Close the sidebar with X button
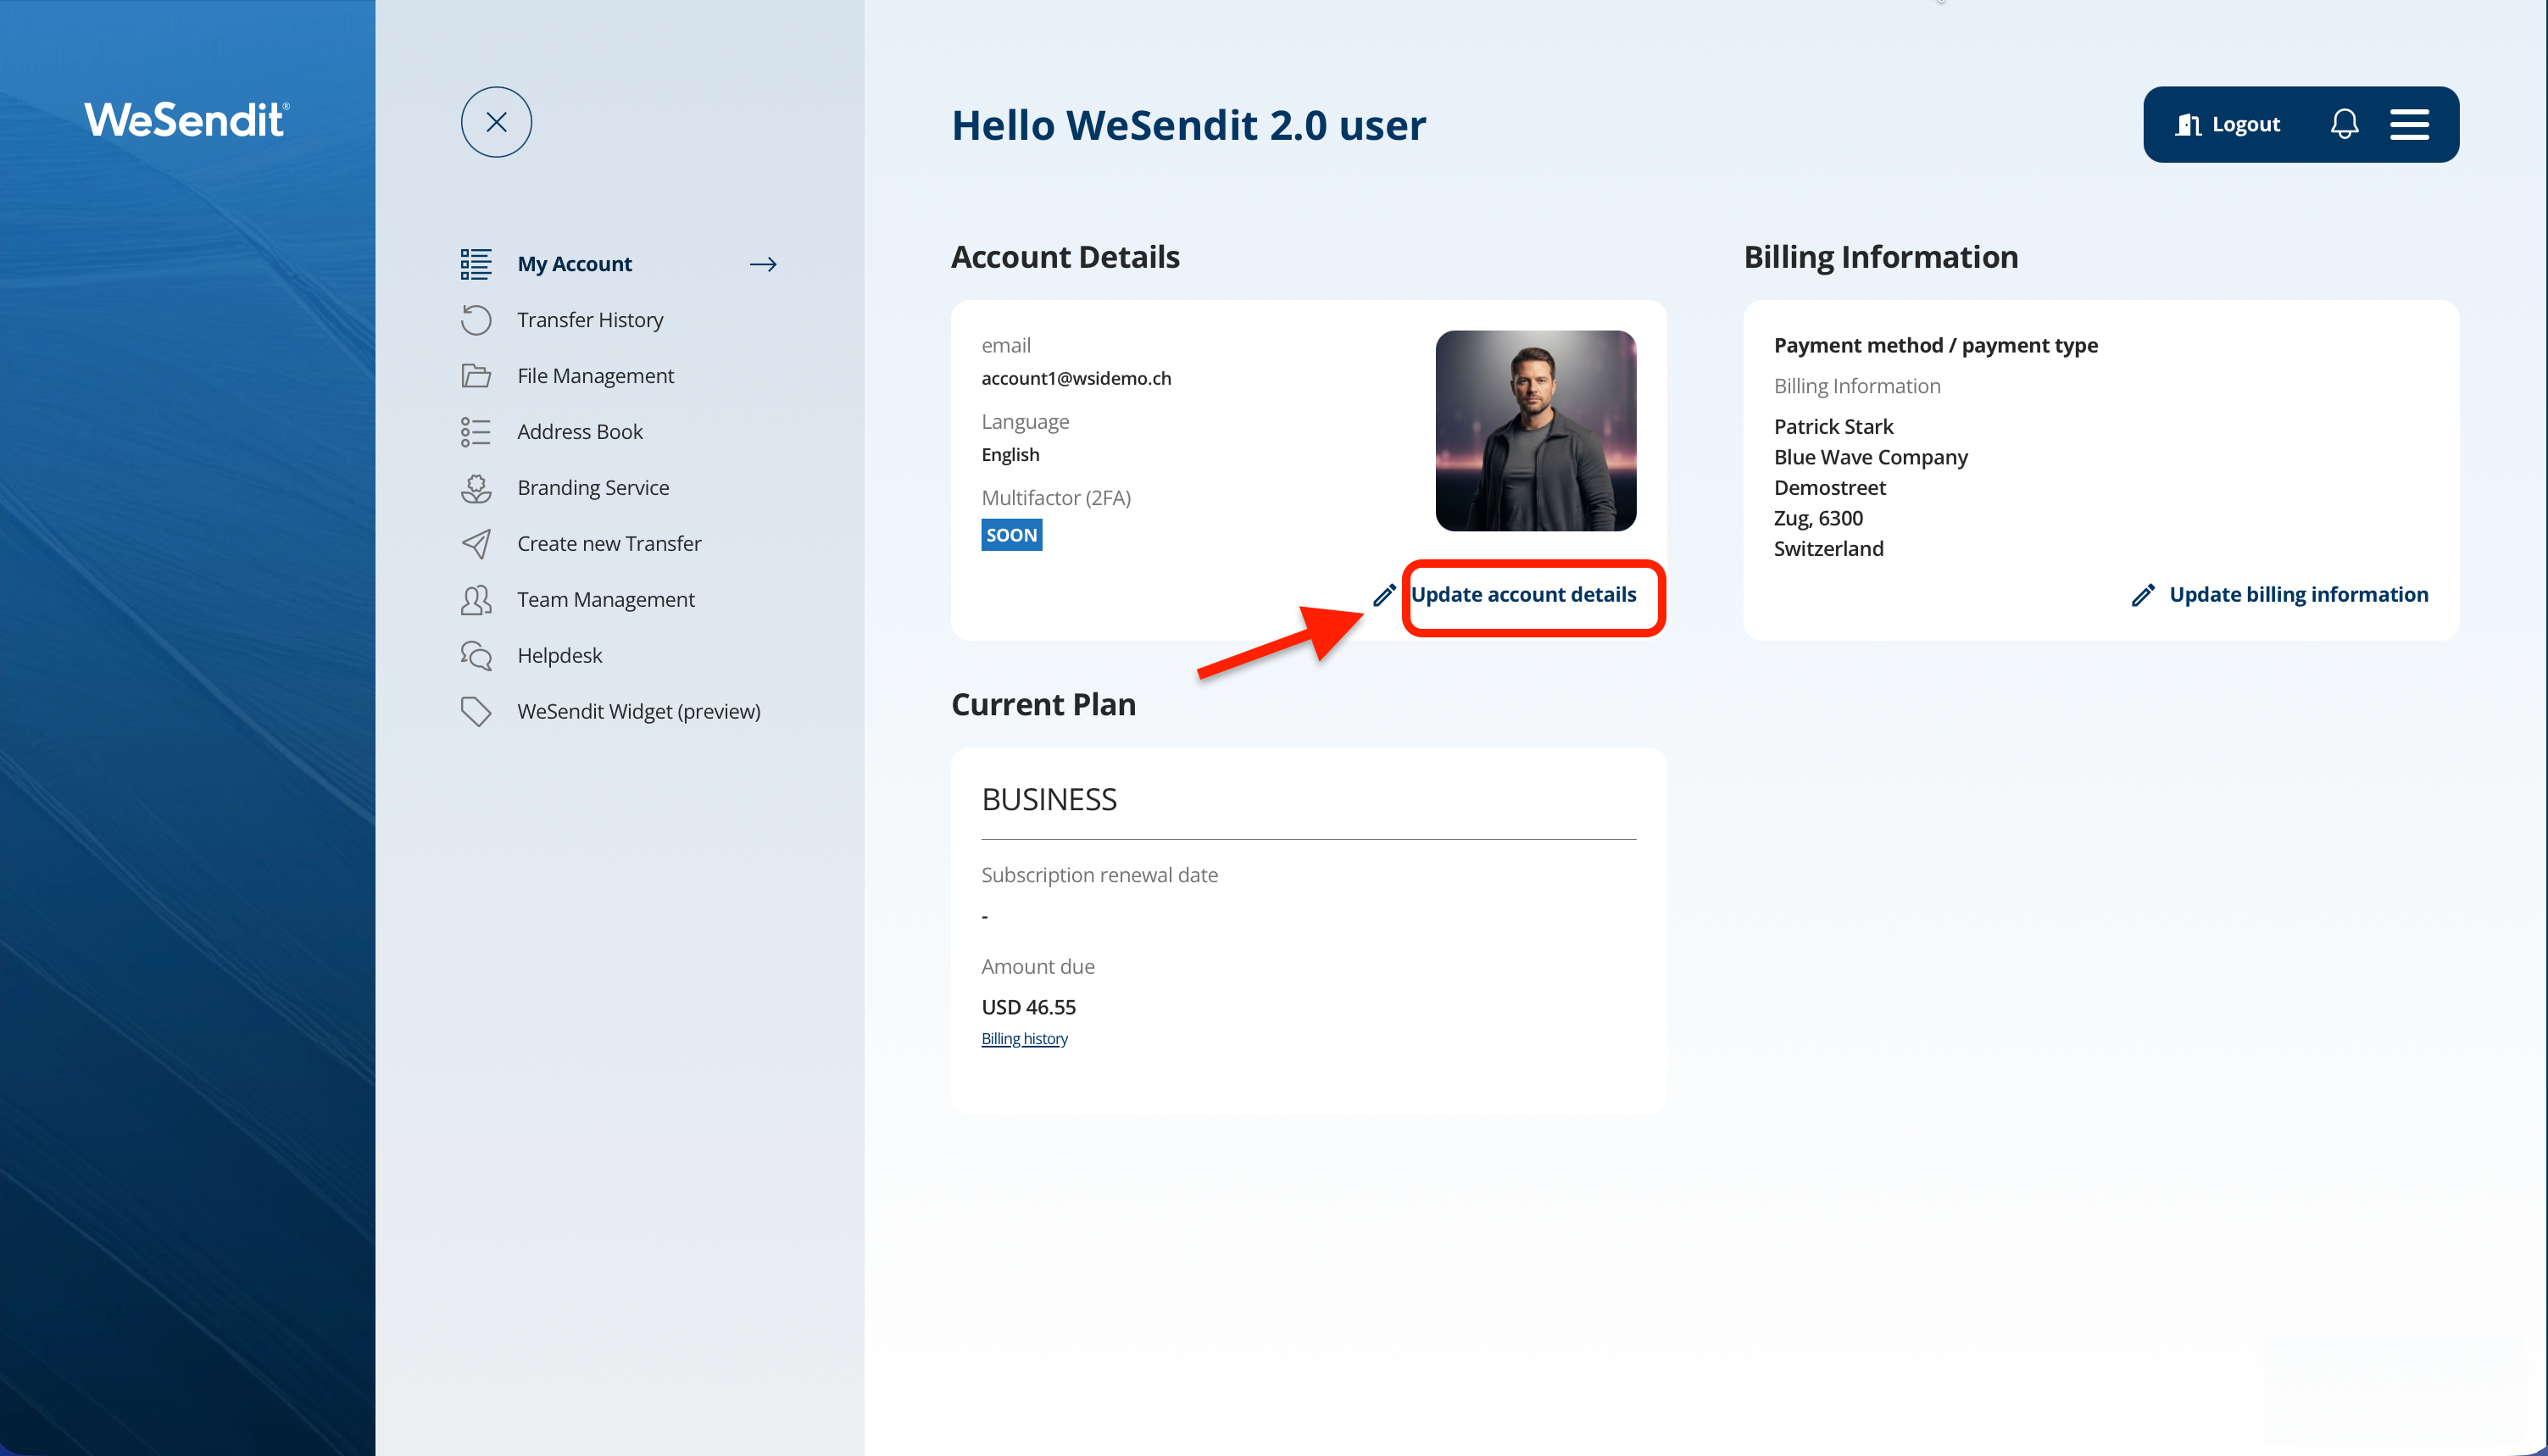This screenshot has width=2548, height=1456. pos(496,122)
